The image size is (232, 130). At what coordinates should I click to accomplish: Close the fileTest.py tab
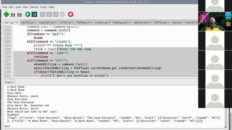[168, 22]
